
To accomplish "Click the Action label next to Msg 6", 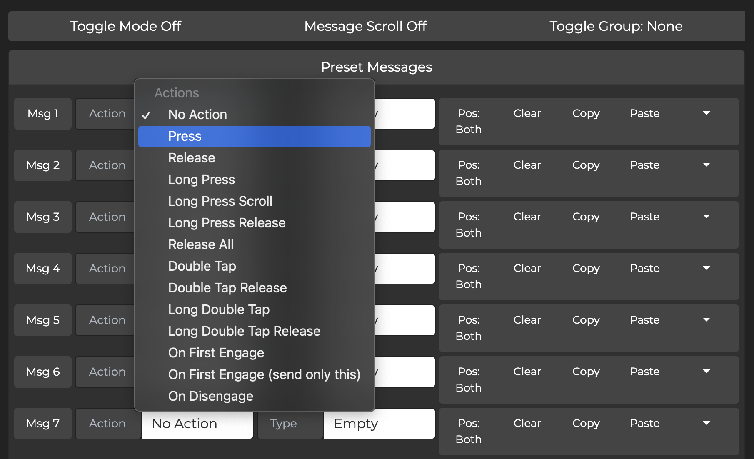I will 107,372.
